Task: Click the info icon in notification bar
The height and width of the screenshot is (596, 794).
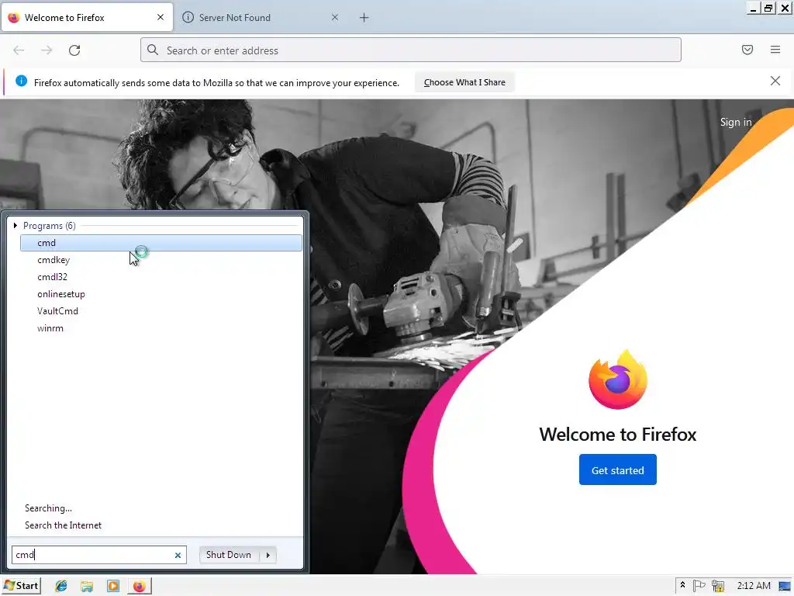Action: [21, 81]
